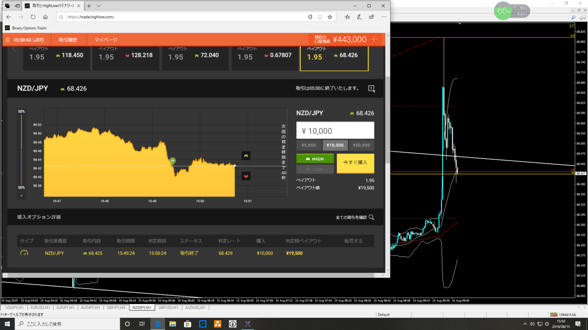The height and width of the screenshot is (330, 588).
Task: Expand the Edge tab preview chevron
Action: [x=98, y=6]
